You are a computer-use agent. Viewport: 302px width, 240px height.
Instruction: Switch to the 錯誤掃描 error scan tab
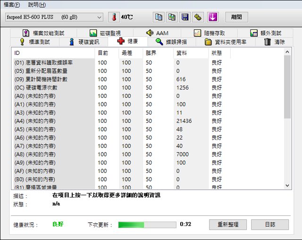(x=171, y=42)
